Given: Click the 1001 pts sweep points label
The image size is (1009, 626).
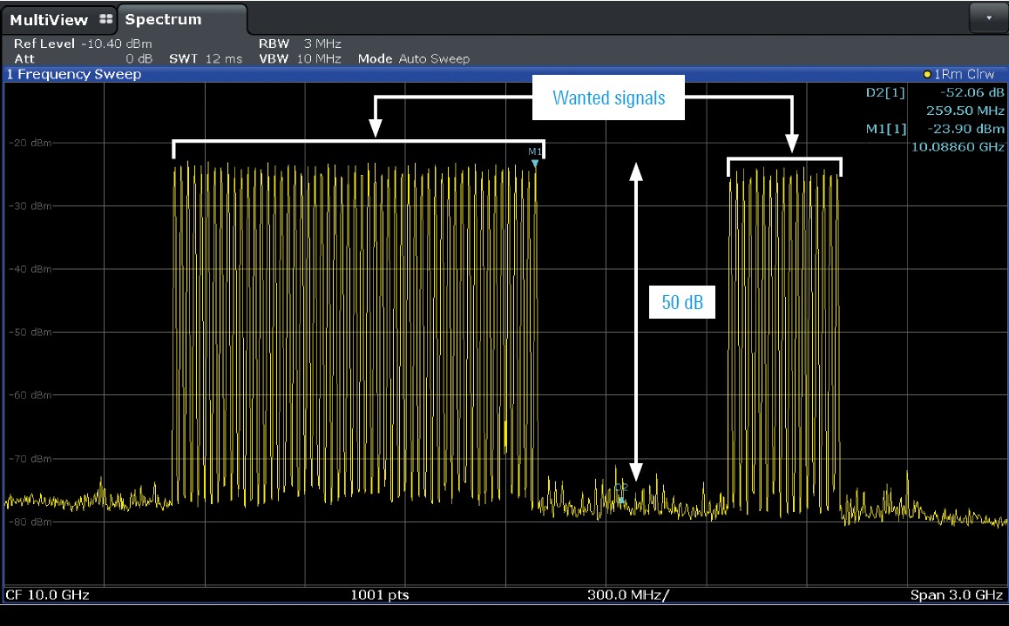Looking at the screenshot, I should coord(380,595).
